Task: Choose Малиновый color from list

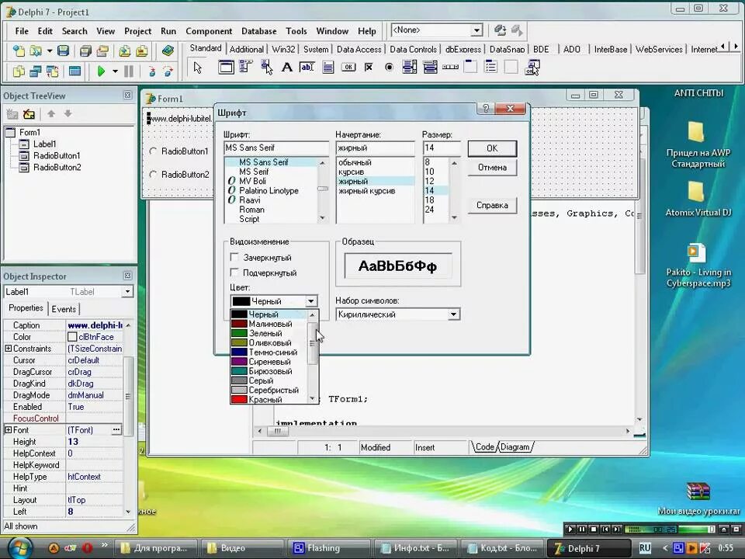Action: [x=269, y=324]
